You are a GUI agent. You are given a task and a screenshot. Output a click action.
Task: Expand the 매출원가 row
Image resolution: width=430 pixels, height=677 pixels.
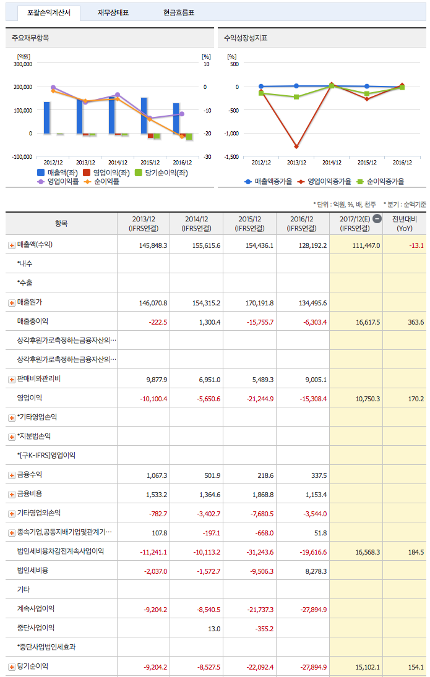click(x=12, y=303)
